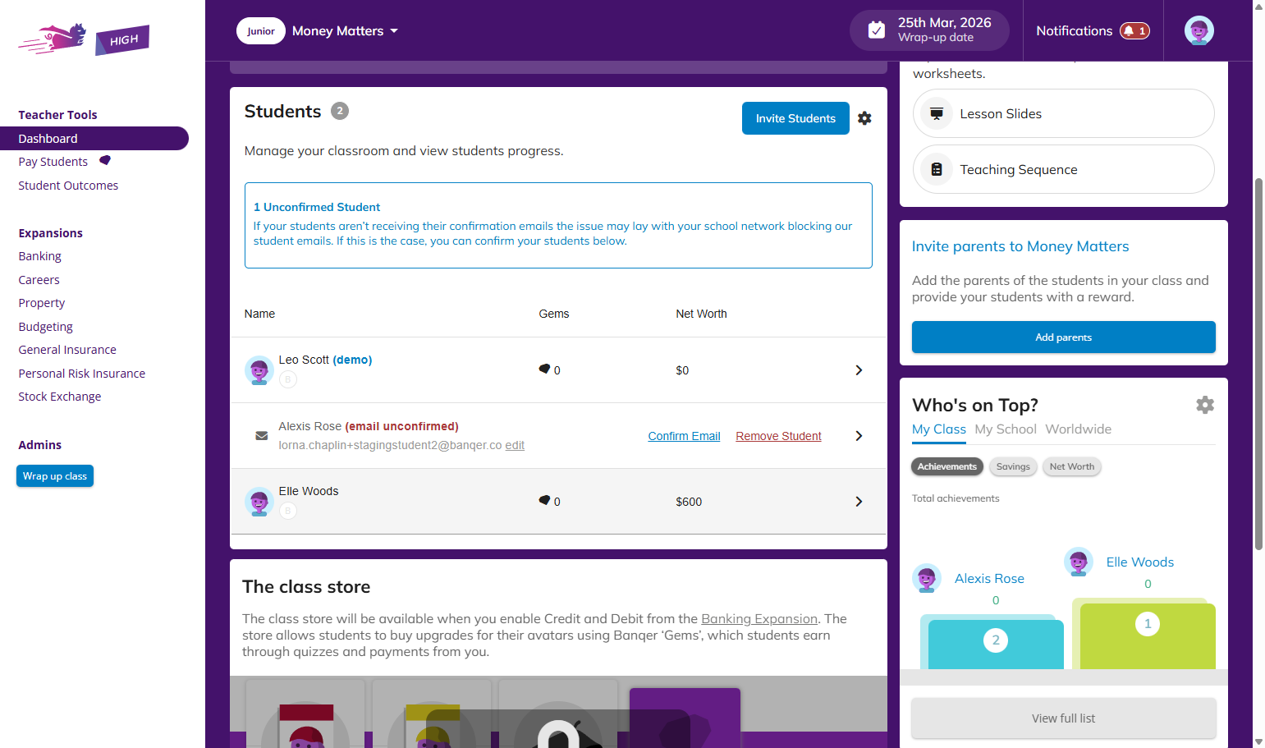Screen dimensions: 1265x748
Task: Click Leo Scott's avatar
Action: [259, 370]
